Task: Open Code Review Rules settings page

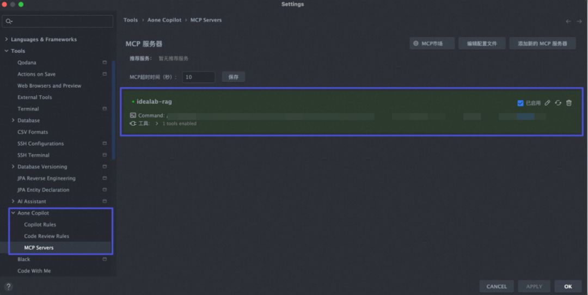Action: click(x=46, y=236)
